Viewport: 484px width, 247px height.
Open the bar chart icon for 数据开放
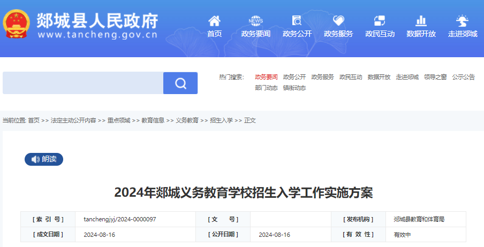[x=421, y=21]
